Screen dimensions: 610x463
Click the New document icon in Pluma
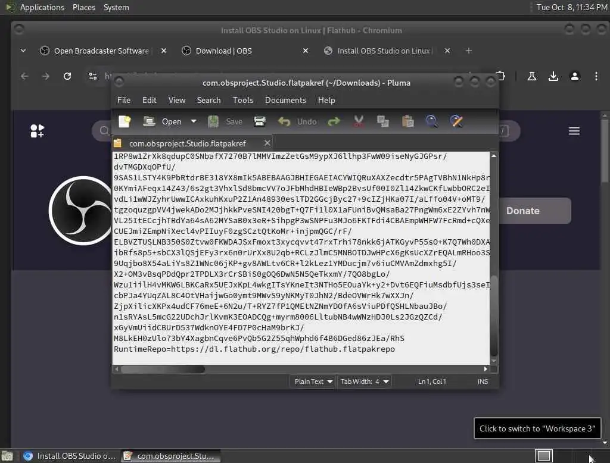click(125, 121)
